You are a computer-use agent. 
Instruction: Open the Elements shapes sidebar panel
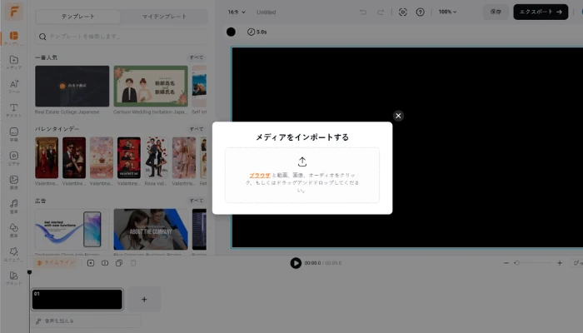coord(14,230)
